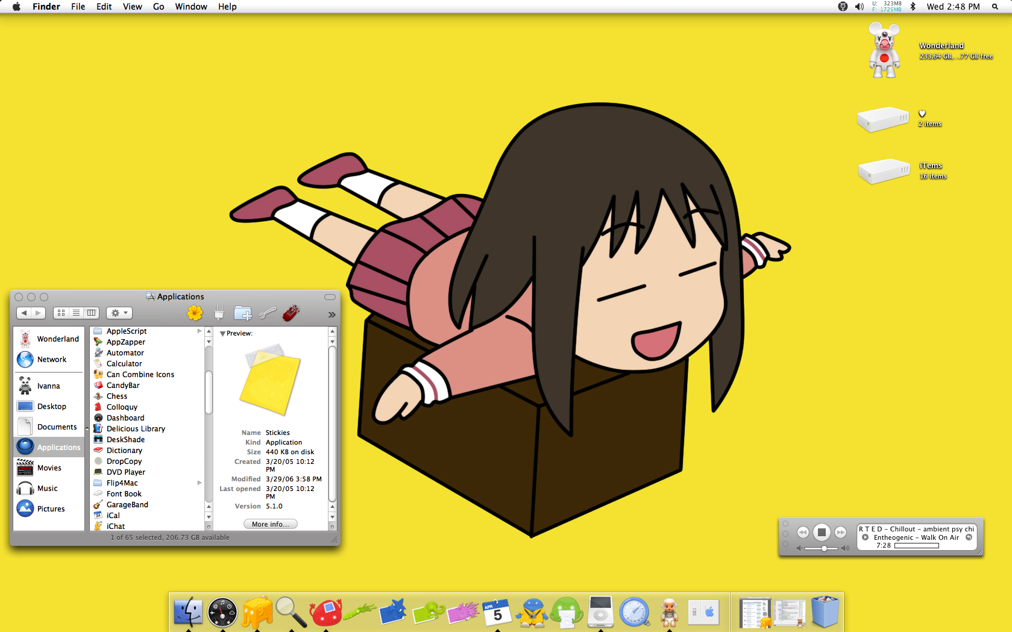Open Finder from the Dock

tap(188, 612)
